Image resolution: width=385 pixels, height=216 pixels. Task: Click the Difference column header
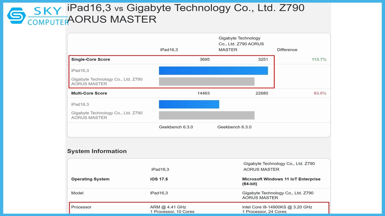coord(287,50)
